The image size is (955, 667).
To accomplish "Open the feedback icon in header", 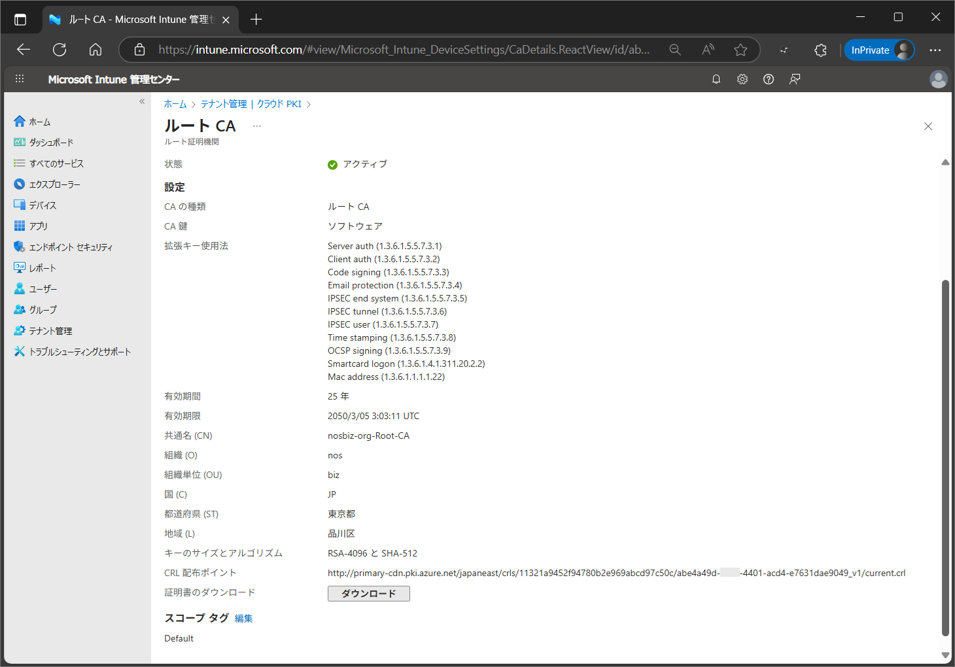I will 795,79.
